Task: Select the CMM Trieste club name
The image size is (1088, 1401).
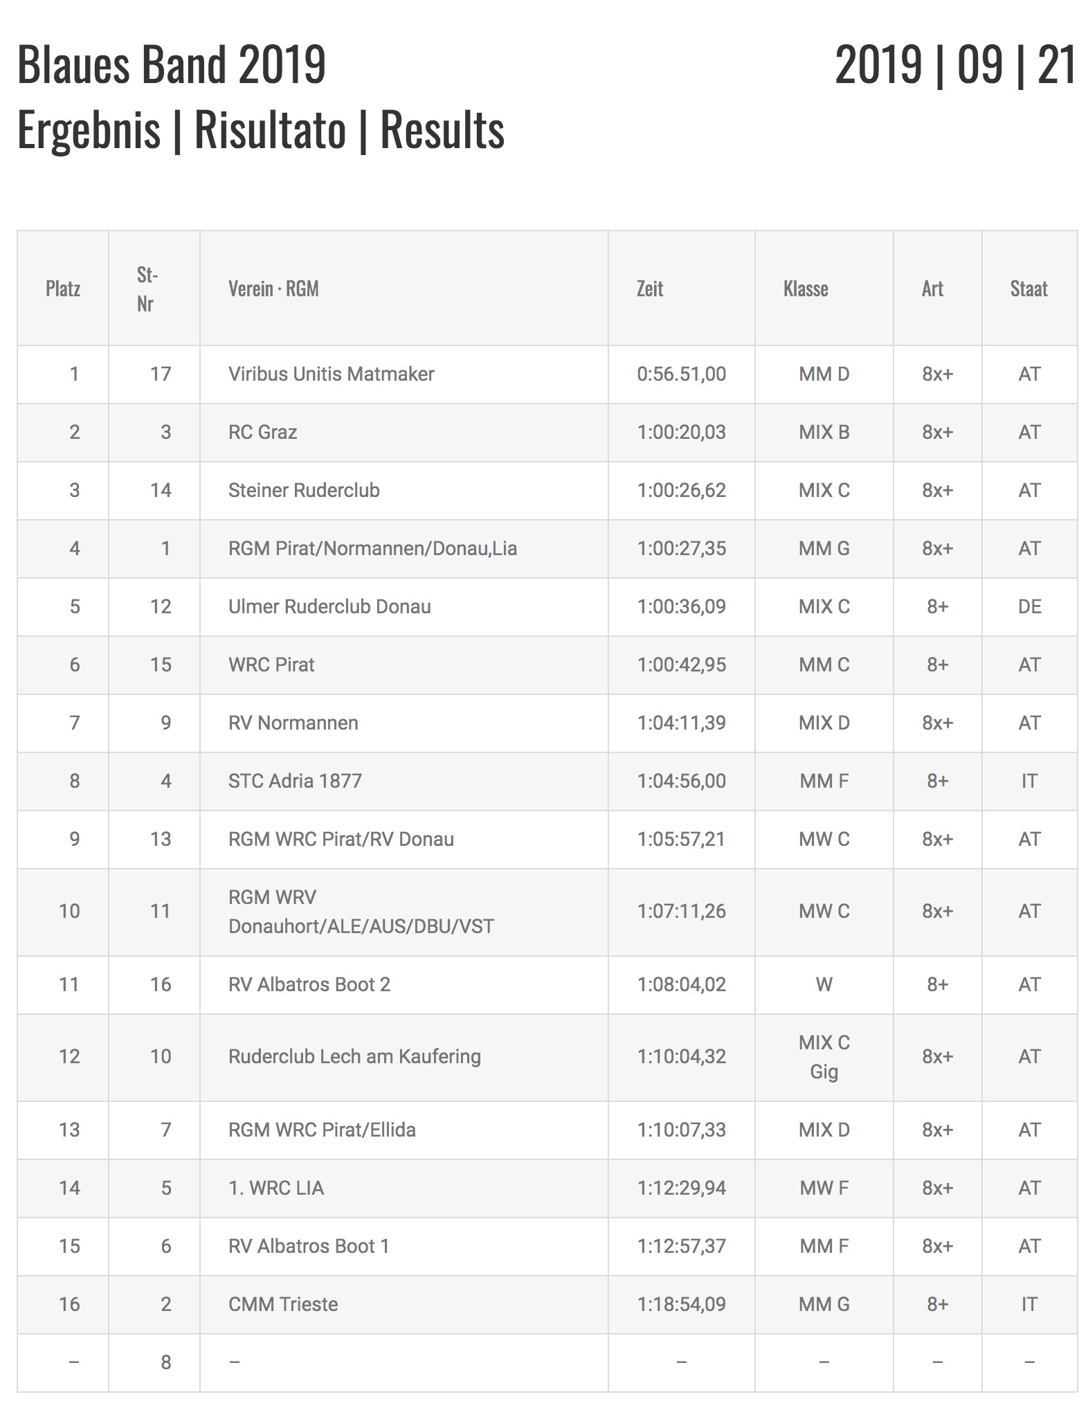Action: 283,1305
